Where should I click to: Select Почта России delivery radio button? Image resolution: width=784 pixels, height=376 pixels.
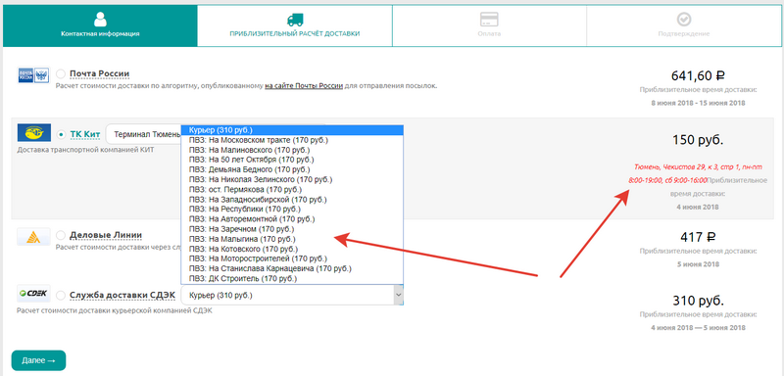click(x=61, y=73)
